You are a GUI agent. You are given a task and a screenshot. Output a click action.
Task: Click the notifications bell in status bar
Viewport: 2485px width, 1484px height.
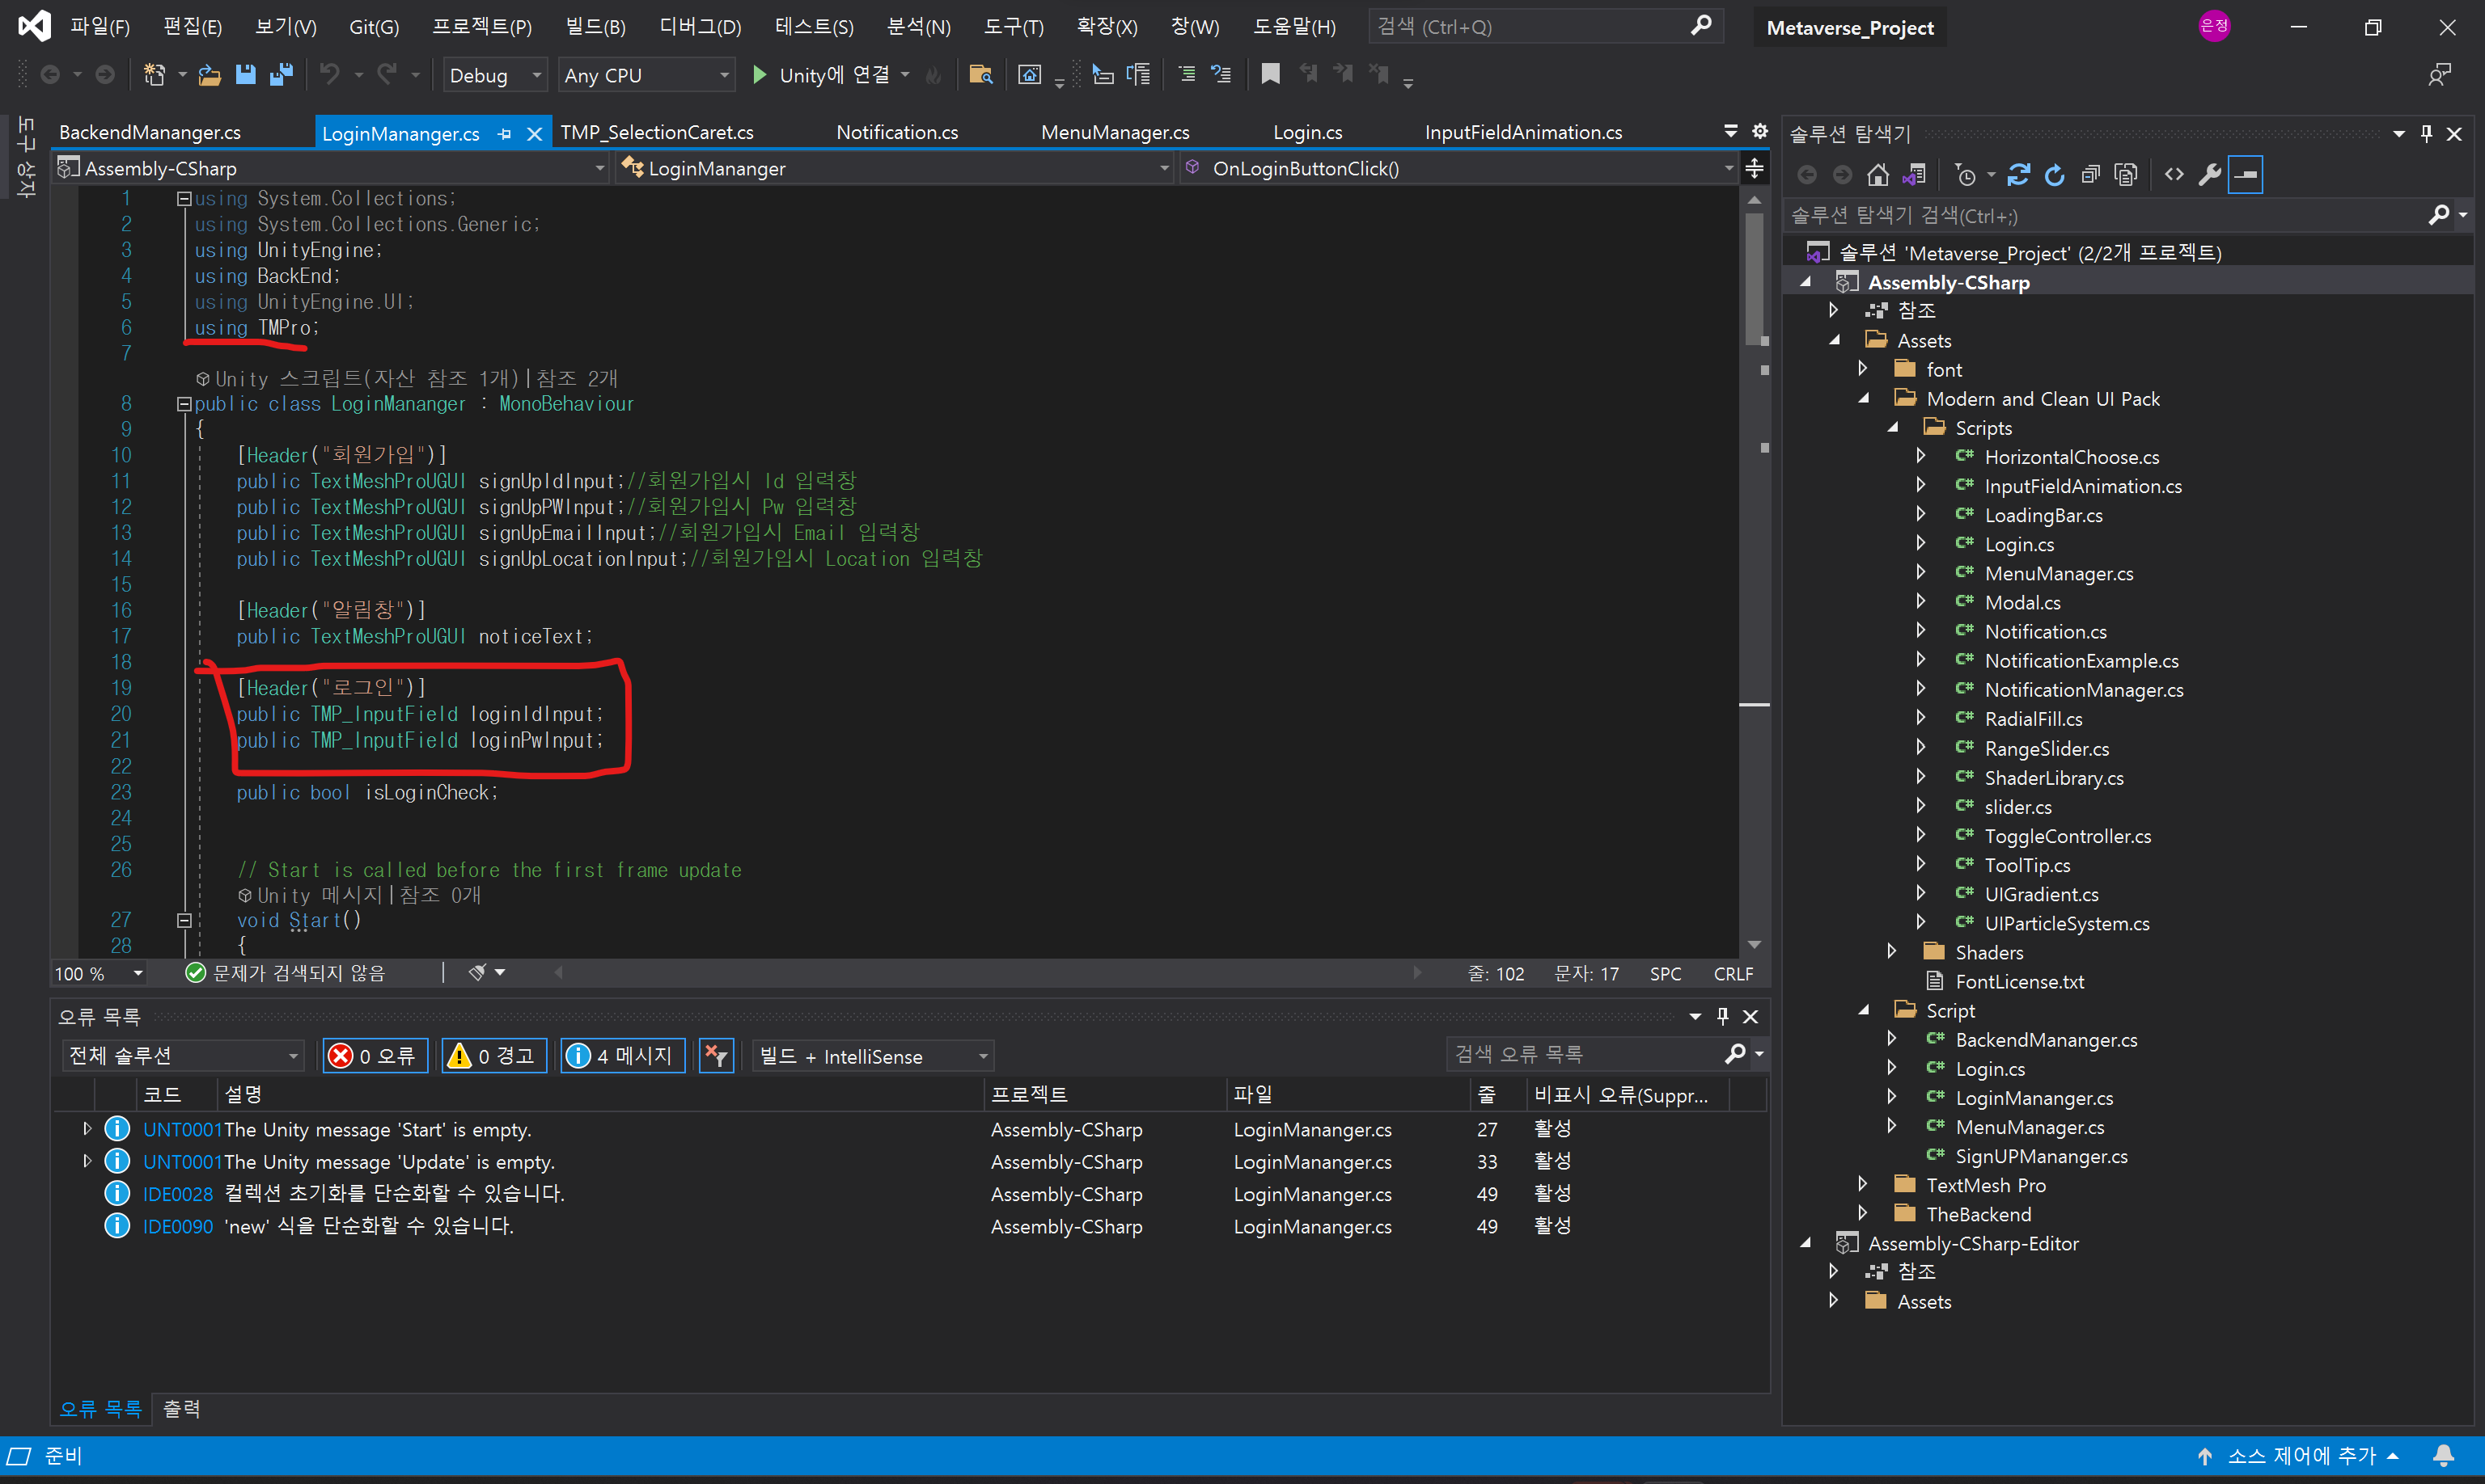click(x=2443, y=1456)
